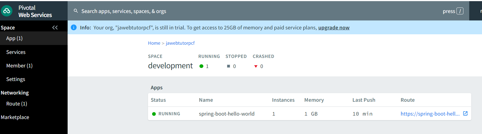The width and height of the screenshot is (482, 134).
Task: Click the gray stopped square indicator
Action: 228,66
